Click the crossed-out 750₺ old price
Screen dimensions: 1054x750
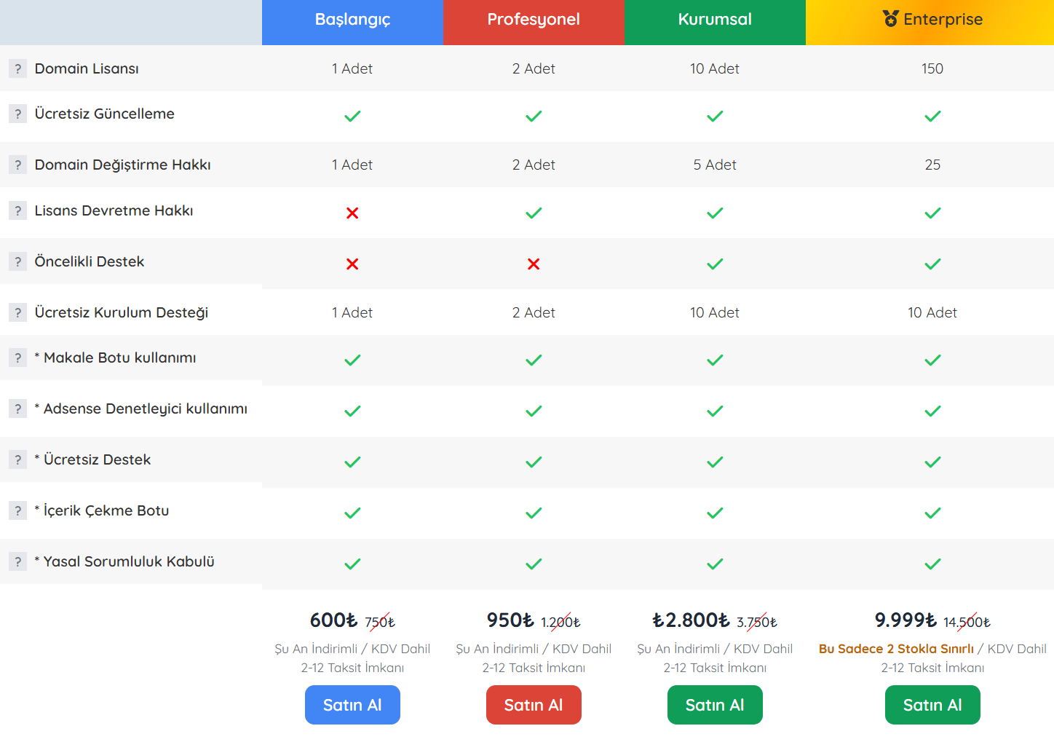pos(380,622)
